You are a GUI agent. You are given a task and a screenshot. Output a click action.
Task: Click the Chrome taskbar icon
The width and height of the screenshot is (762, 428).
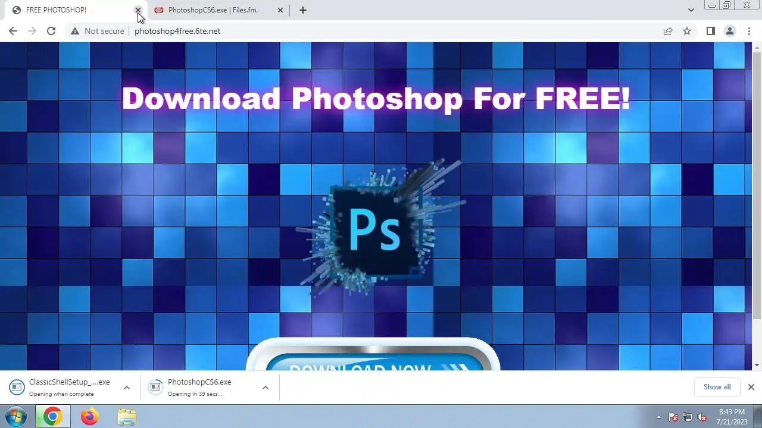pyautogui.click(x=52, y=417)
